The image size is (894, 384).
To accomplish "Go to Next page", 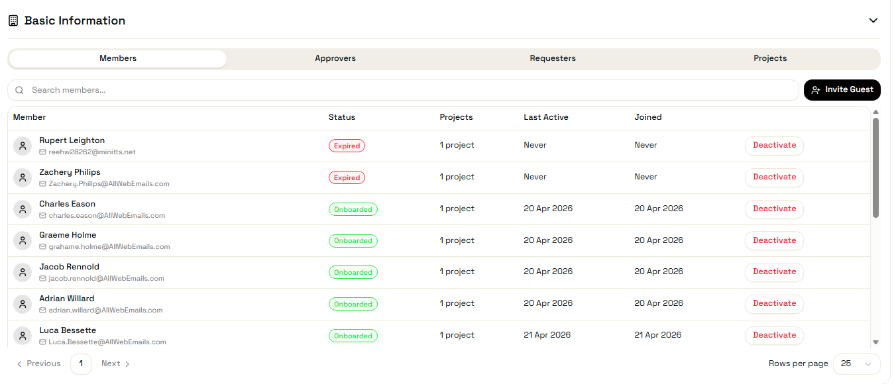I will tap(116, 363).
